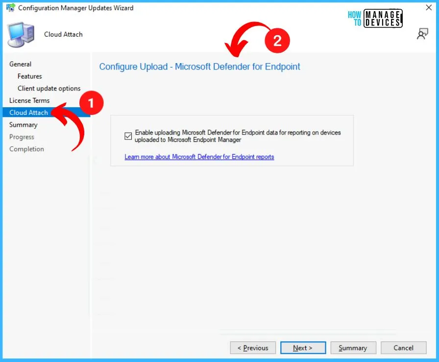
Task: Go to the General wizard step
Action: (20, 64)
